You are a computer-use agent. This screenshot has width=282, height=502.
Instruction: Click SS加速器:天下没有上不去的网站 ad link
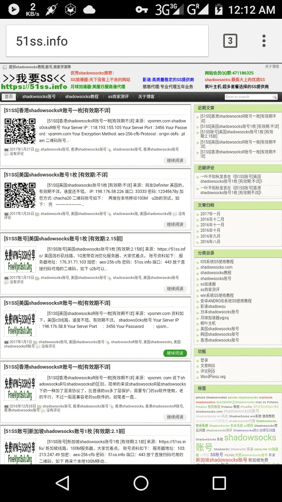tap(100, 79)
